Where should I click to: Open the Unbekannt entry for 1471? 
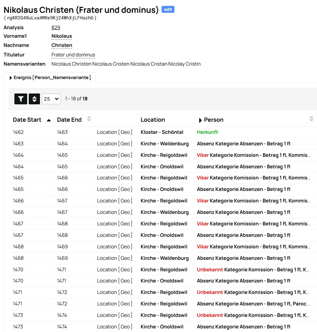pyautogui.click(x=253, y=292)
